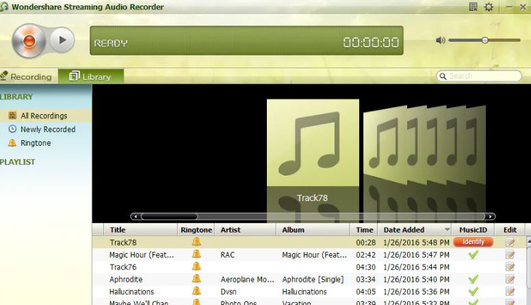Screen dimensions: 531x305
Task: Click the Wondershare headphone logo icon
Action: (4, 7)
